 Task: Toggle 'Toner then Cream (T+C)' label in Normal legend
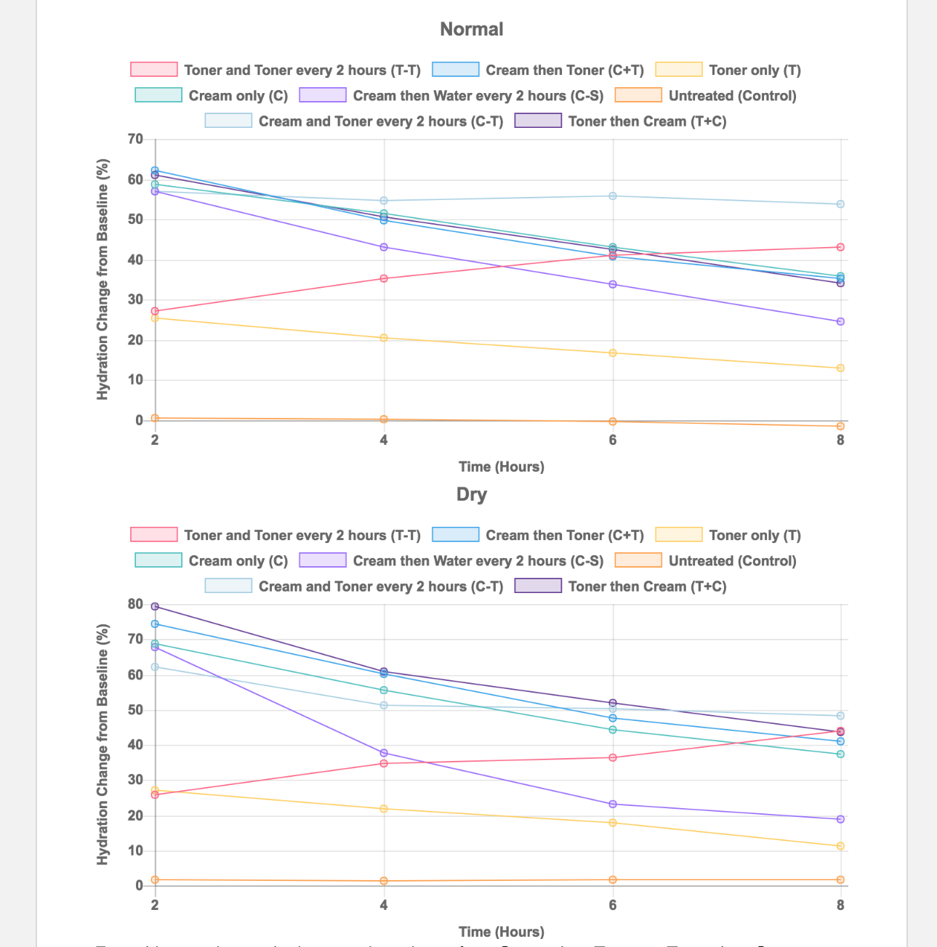point(647,121)
